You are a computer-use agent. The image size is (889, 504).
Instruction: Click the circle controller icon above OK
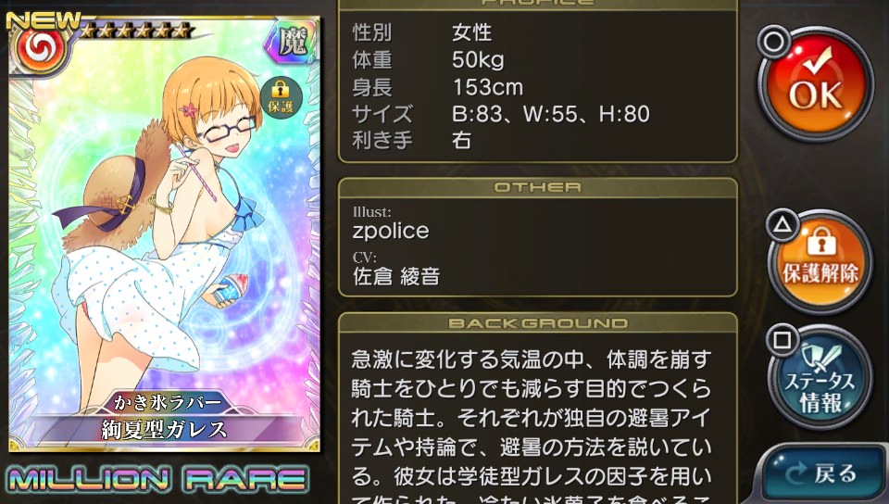[x=774, y=41]
